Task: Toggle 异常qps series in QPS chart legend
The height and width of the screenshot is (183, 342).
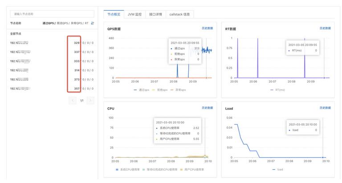Action: point(178,90)
